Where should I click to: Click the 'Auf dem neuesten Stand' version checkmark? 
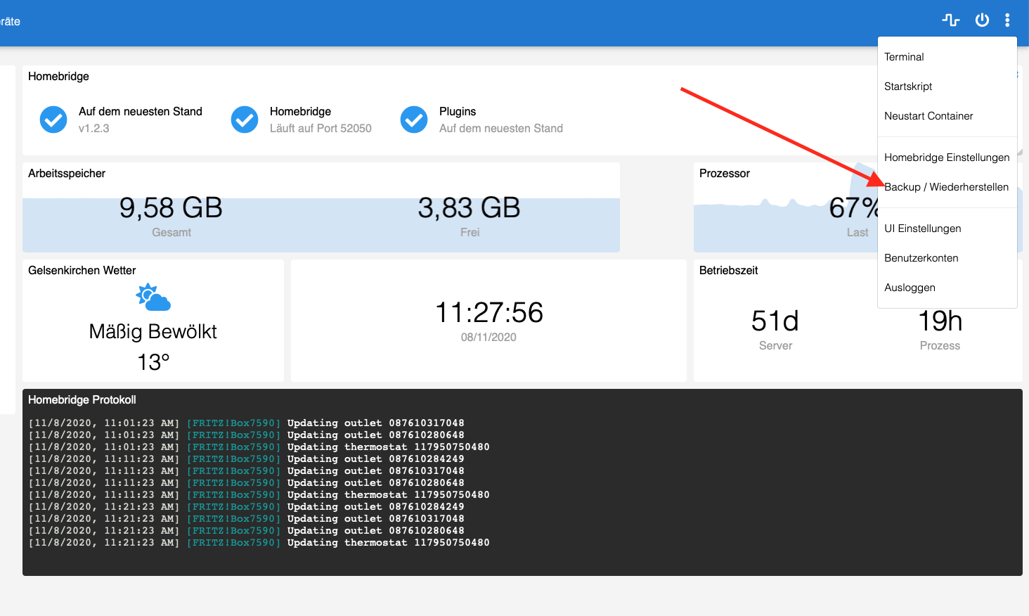53,120
